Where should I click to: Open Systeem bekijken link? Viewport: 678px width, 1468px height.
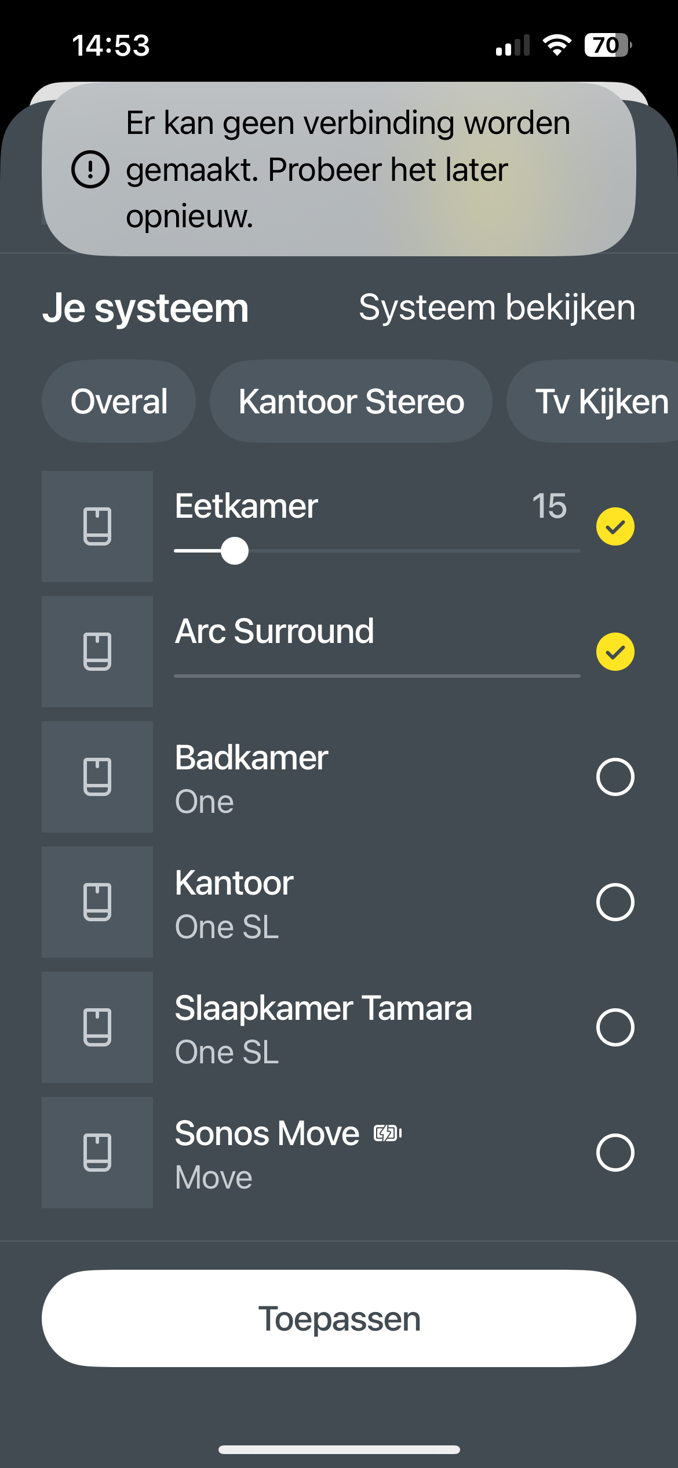tap(497, 307)
